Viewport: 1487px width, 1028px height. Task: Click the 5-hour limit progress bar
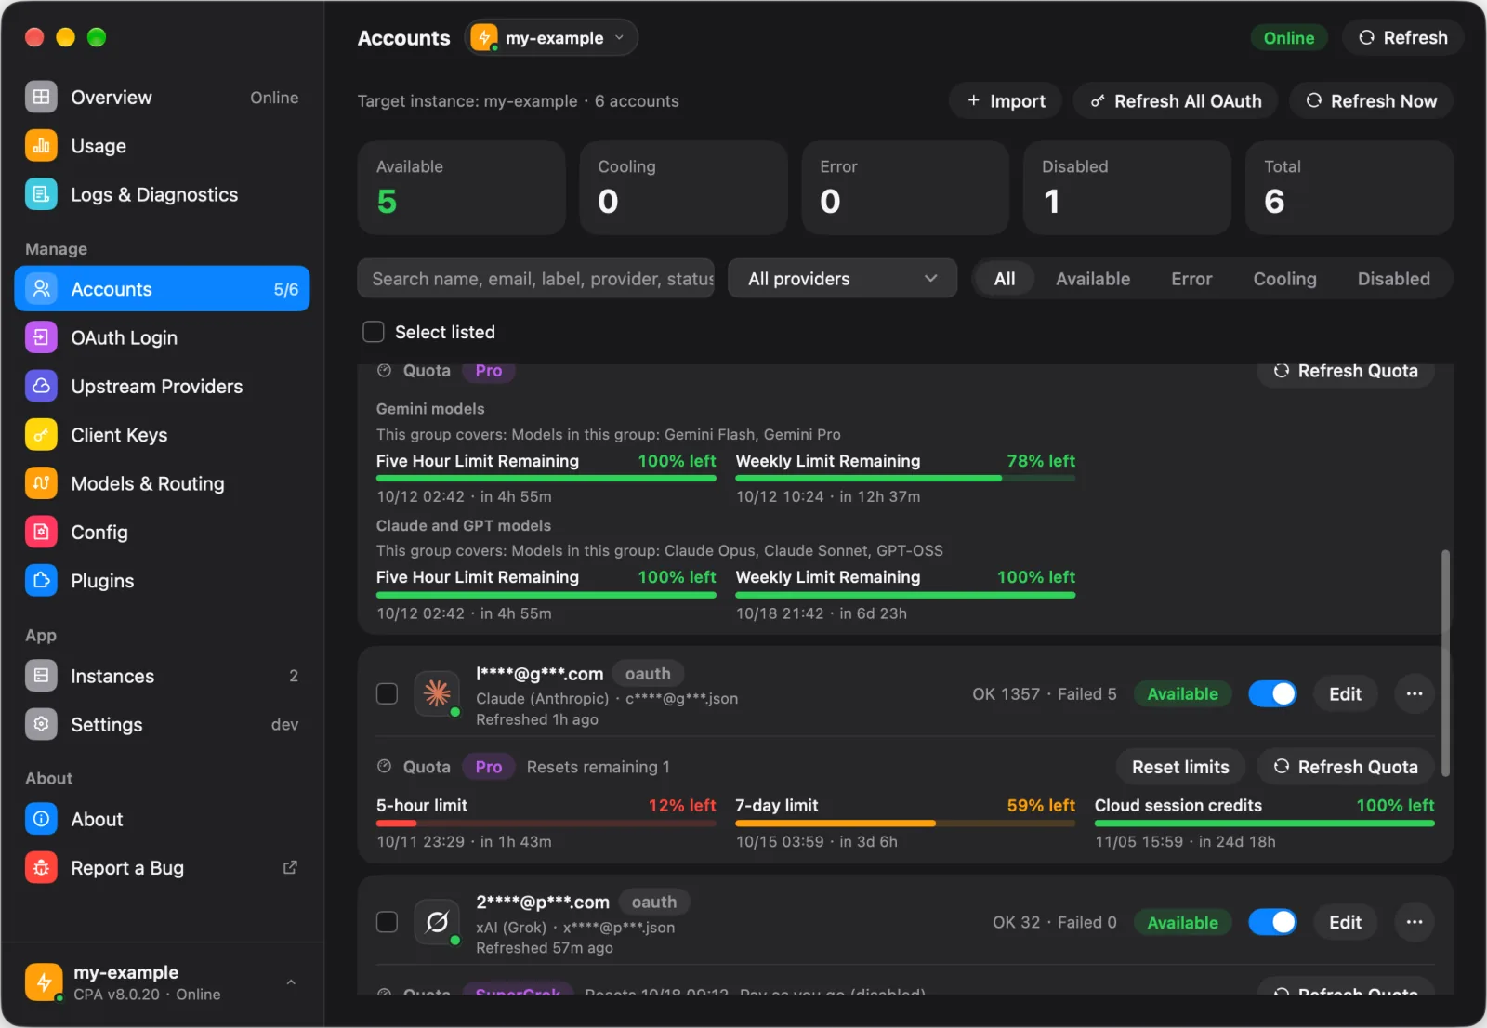[x=546, y=823]
